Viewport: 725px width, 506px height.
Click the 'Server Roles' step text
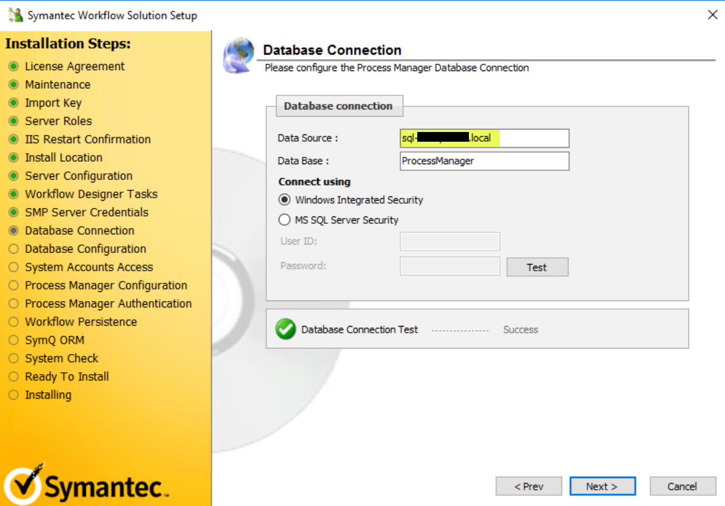pyautogui.click(x=58, y=121)
